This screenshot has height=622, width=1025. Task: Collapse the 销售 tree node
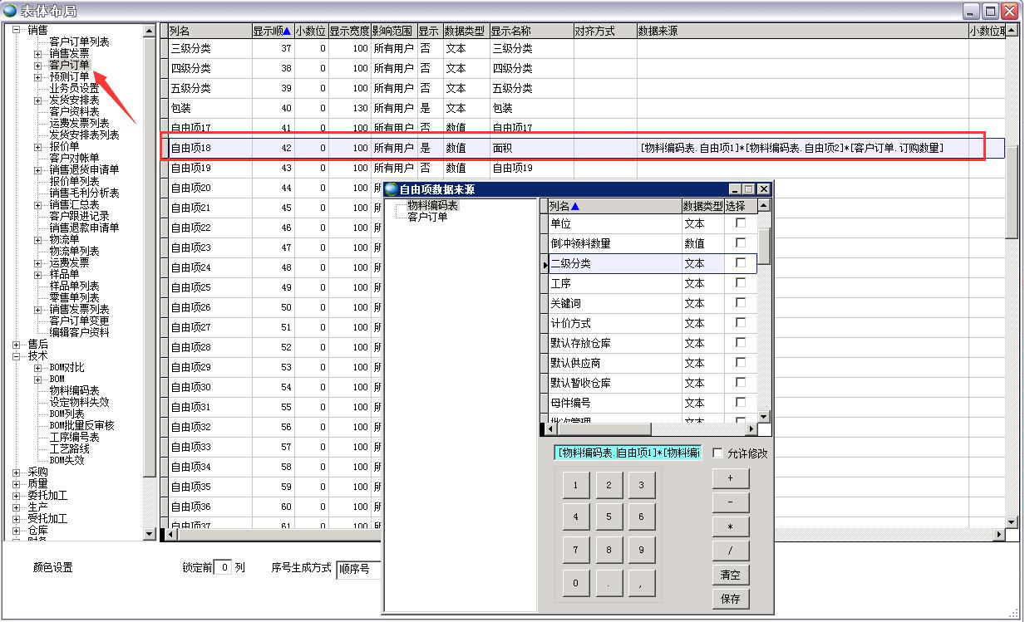point(17,30)
